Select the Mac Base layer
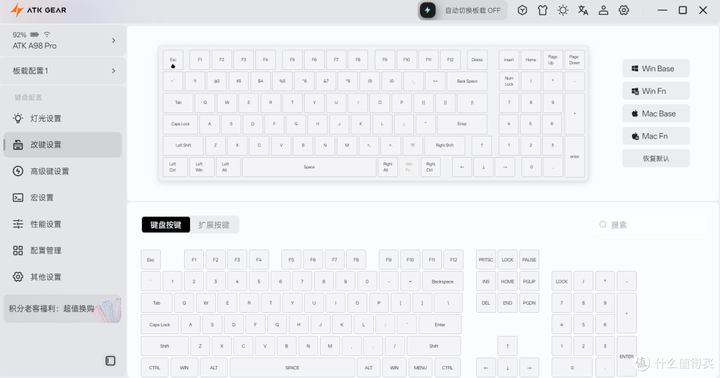 click(x=656, y=113)
